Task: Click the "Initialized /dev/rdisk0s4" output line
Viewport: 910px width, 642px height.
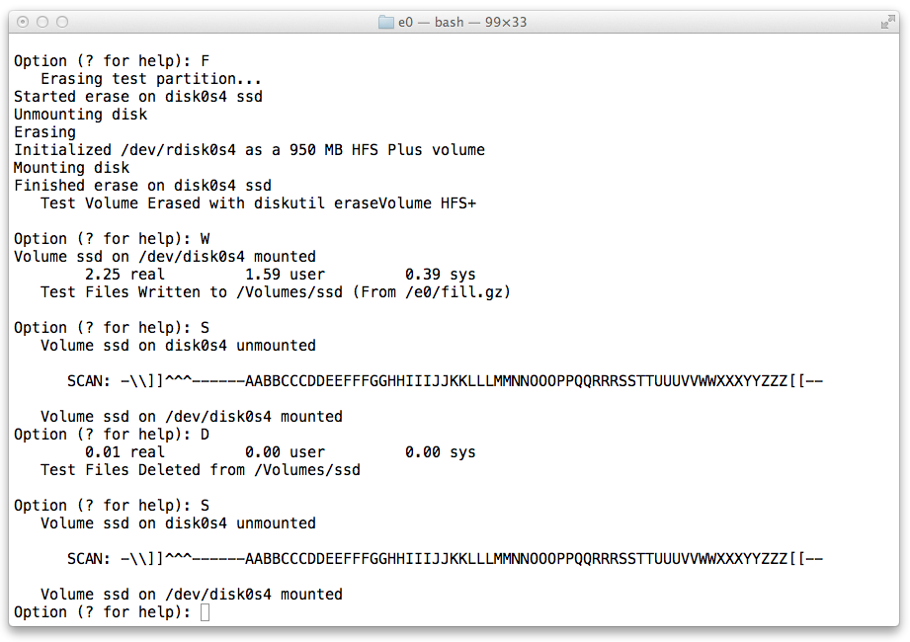Action: pyautogui.click(x=249, y=150)
